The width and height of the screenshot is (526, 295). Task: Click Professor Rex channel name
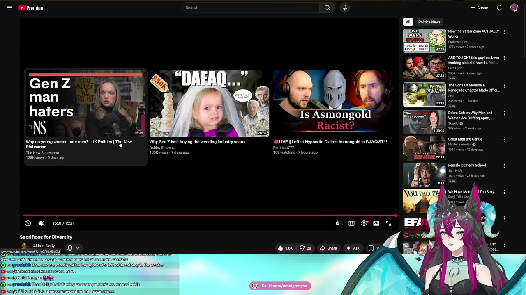tap(458, 42)
